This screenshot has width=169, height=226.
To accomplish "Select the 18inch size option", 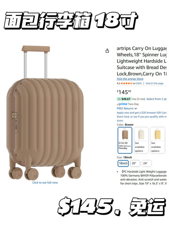I will (123, 163).
